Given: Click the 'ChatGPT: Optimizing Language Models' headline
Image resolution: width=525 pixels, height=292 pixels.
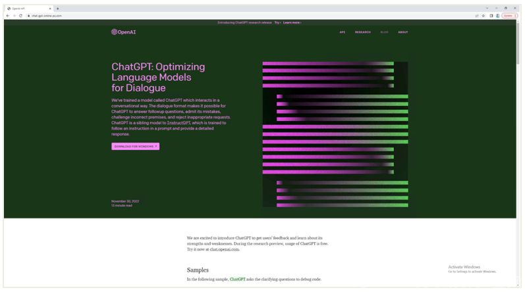Looking at the screenshot, I should (x=158, y=77).
